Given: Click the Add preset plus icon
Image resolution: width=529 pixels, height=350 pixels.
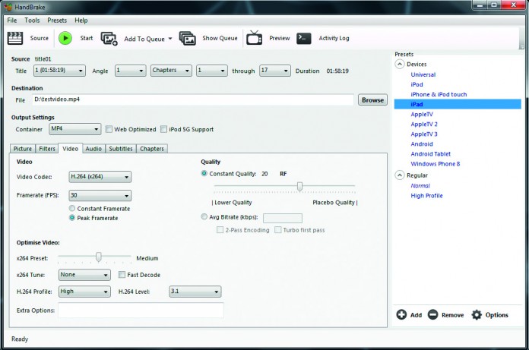Looking at the screenshot, I should point(401,314).
